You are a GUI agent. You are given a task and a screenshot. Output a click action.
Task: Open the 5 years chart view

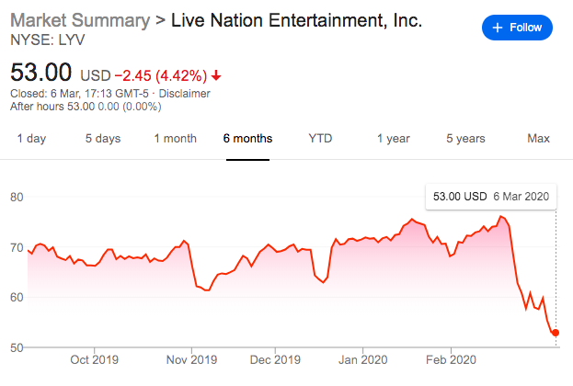click(x=465, y=139)
